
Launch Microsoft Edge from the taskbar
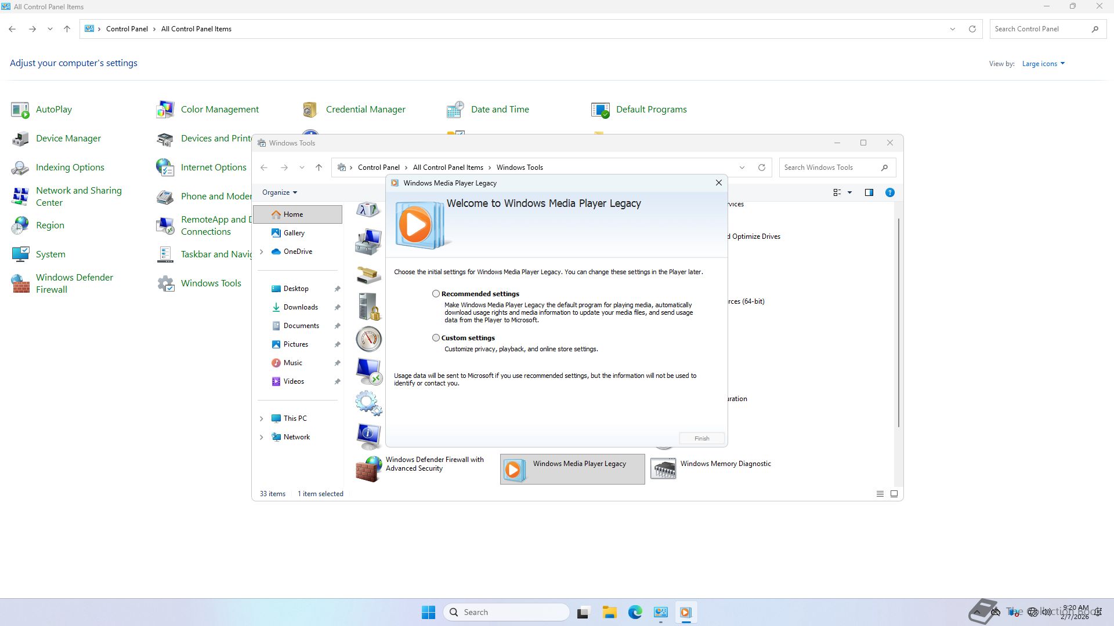click(x=635, y=613)
